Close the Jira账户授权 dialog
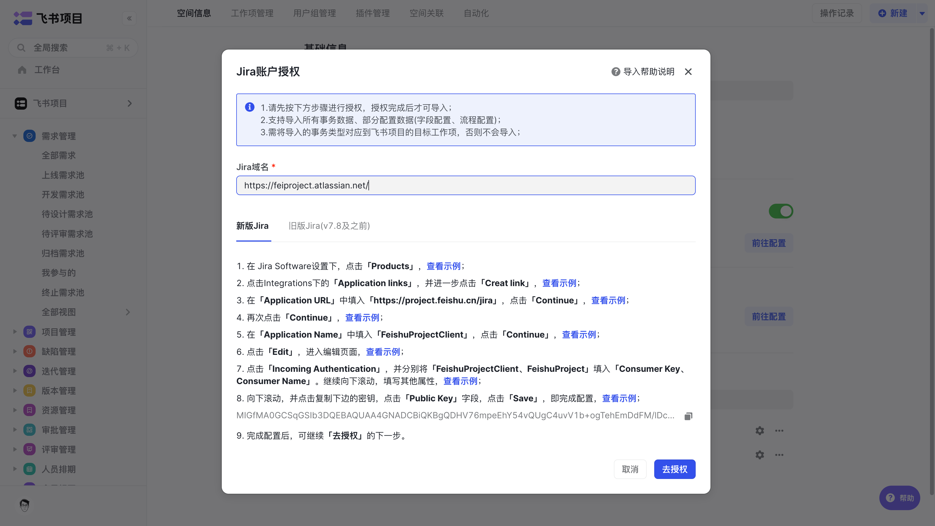935x526 pixels. [x=688, y=72]
